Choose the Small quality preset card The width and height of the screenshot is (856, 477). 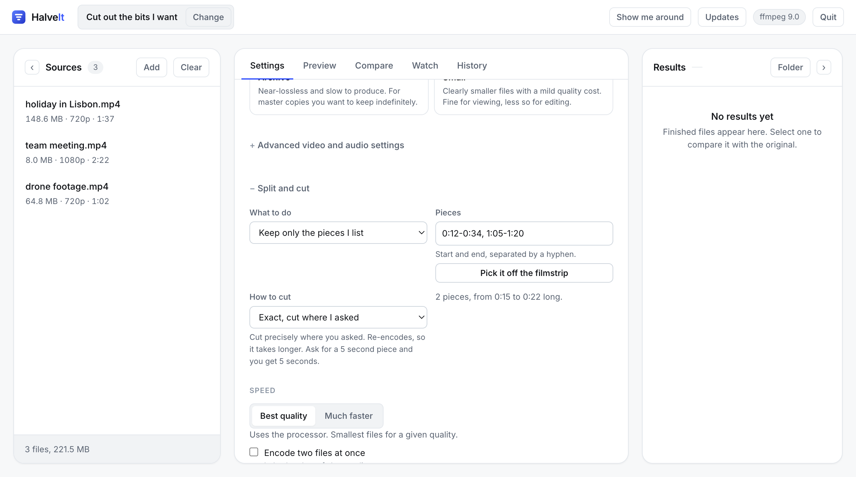(x=523, y=97)
